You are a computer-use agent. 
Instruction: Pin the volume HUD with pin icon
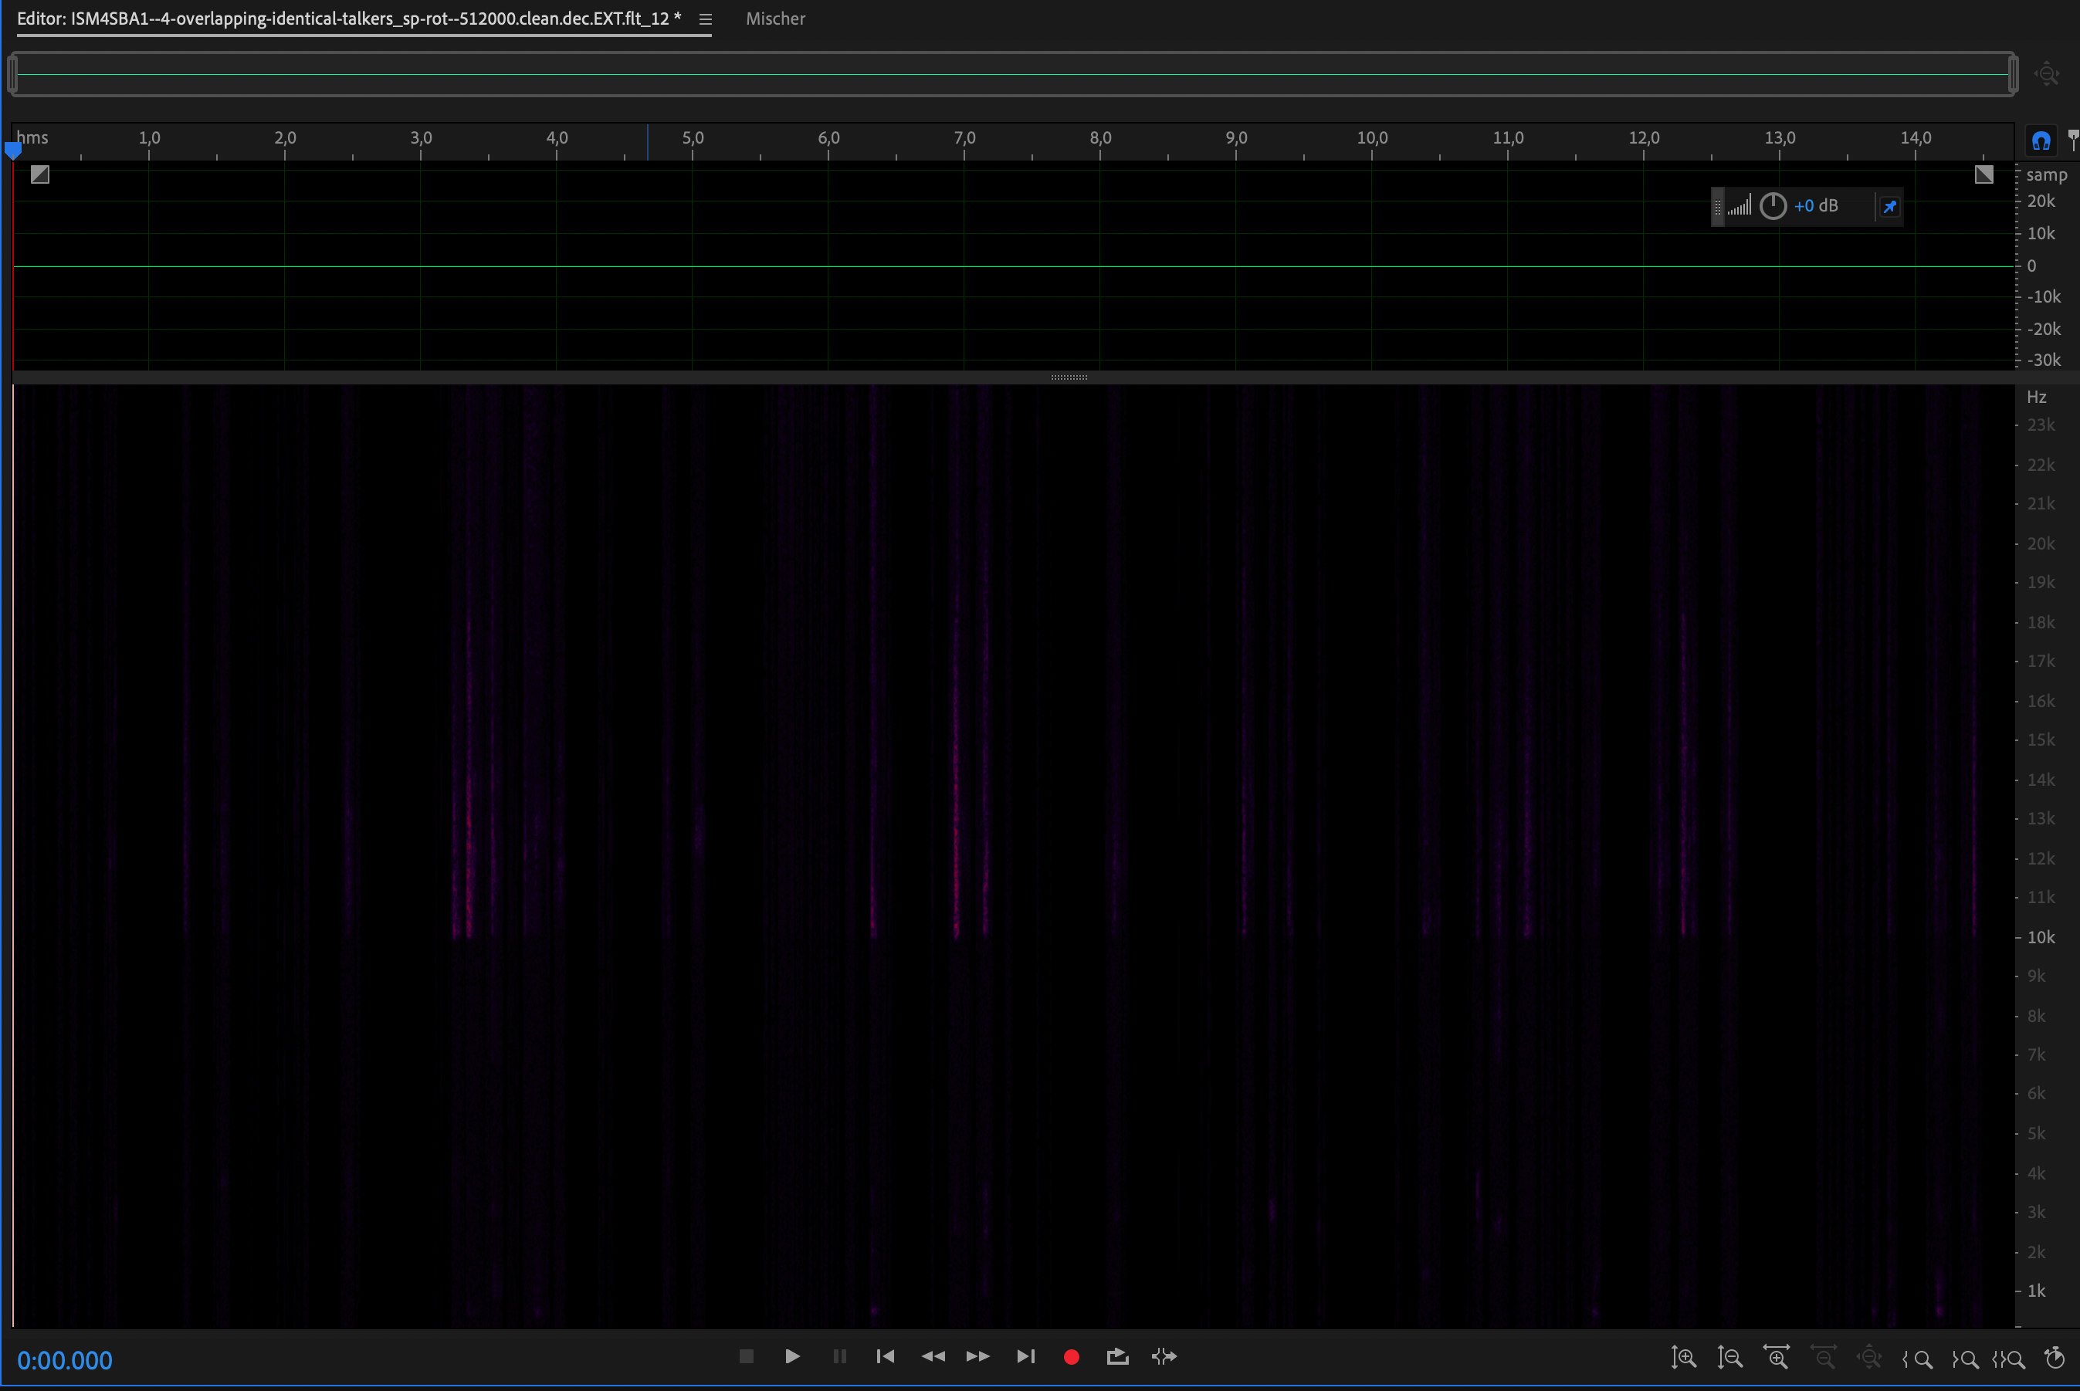(1889, 207)
